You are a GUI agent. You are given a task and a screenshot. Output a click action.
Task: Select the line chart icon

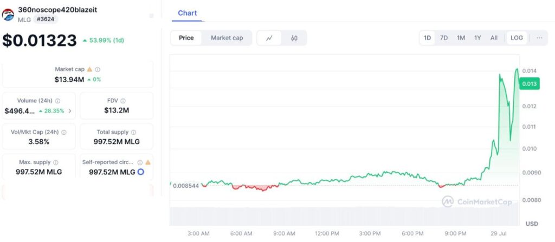269,38
